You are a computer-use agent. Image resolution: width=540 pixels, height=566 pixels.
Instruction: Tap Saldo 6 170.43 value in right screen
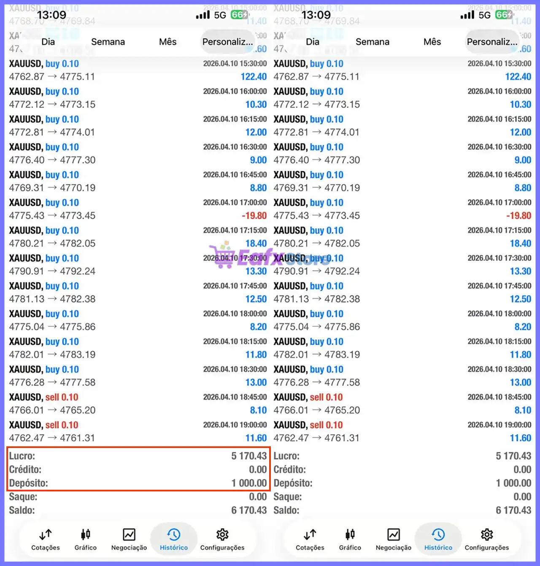[x=513, y=510]
